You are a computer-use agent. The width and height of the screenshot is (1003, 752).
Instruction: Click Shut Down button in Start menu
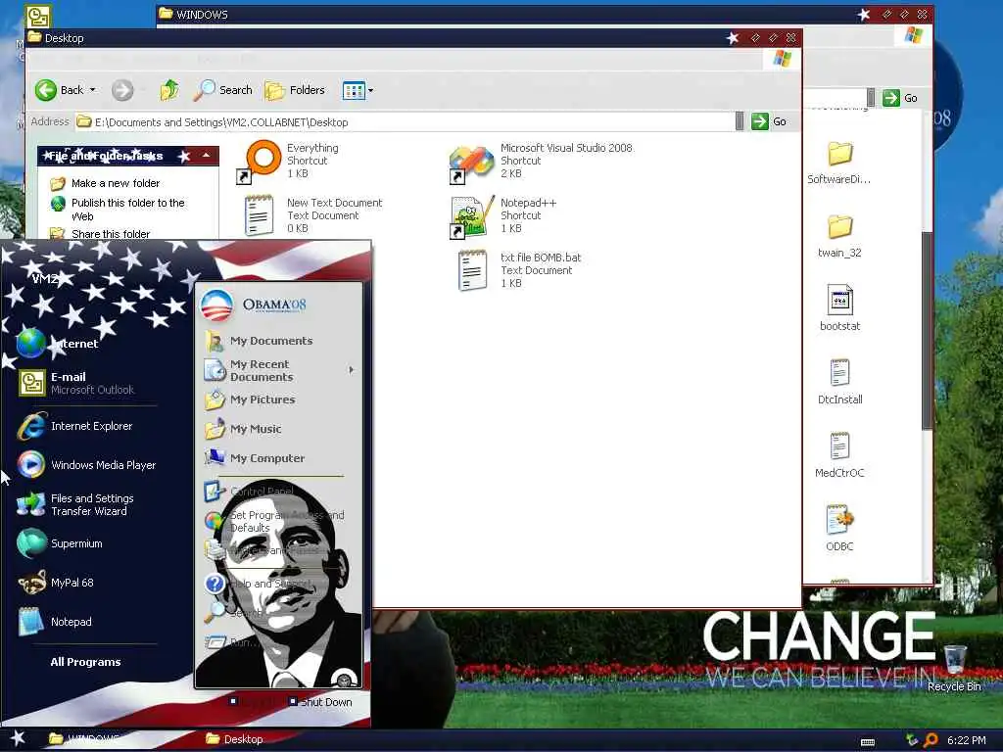pos(319,702)
